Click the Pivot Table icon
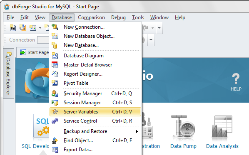Image resolution: width=249 pixels, height=155 pixels. [55, 83]
